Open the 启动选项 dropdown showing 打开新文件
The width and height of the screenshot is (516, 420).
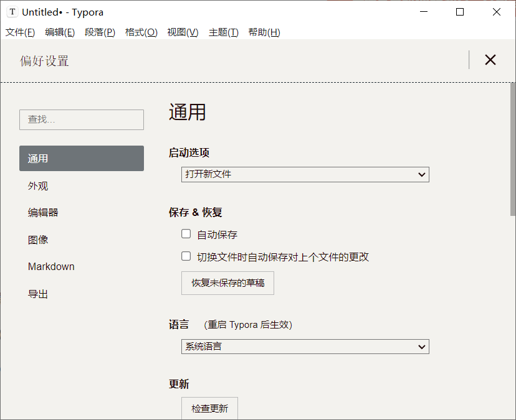(305, 174)
